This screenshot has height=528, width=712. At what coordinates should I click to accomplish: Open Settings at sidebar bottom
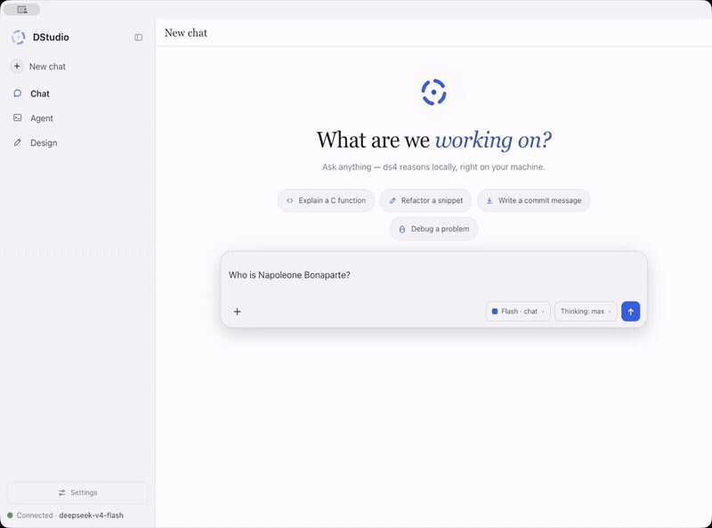[77, 492]
